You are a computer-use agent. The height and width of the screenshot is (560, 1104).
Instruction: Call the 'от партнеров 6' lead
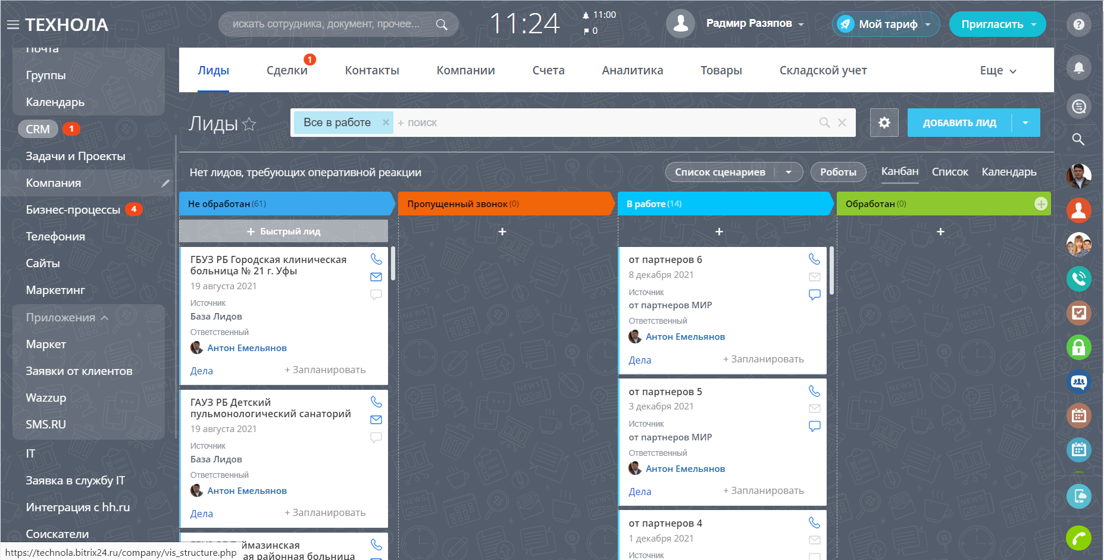(815, 259)
